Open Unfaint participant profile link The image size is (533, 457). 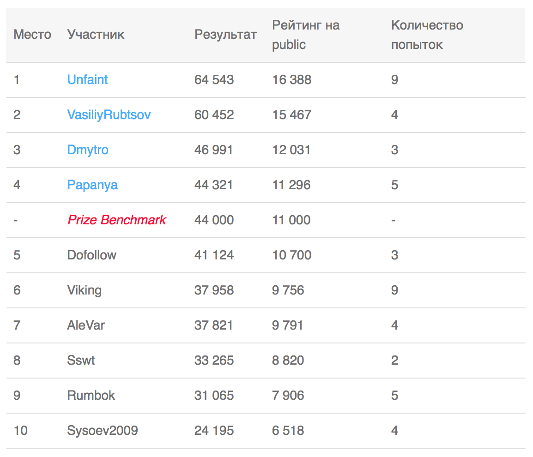click(87, 79)
